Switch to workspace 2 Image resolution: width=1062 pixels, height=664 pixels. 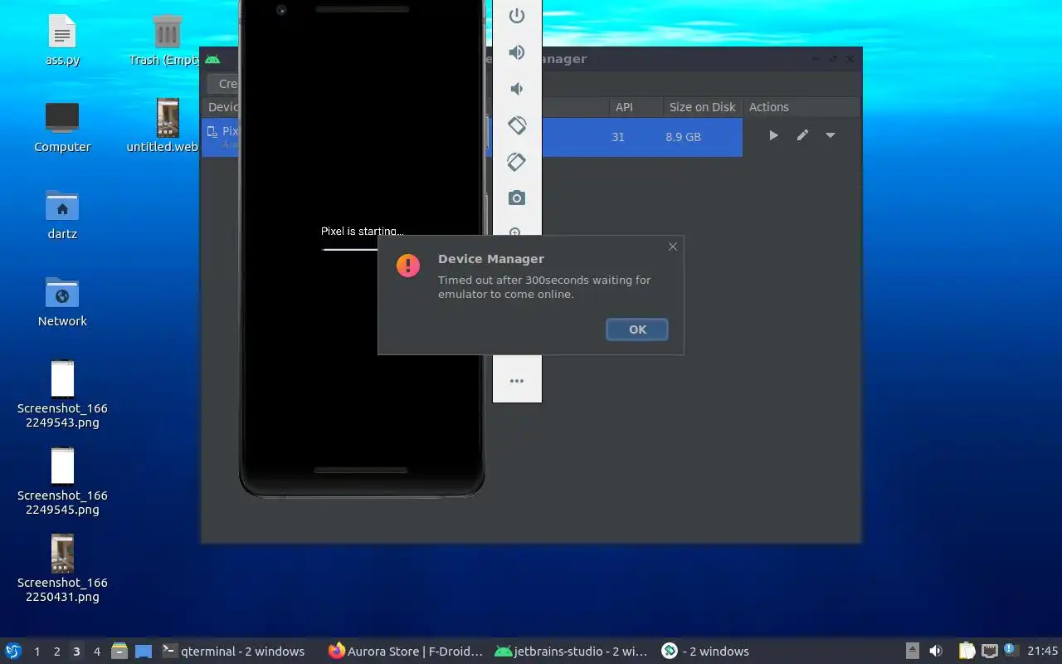pyautogui.click(x=56, y=652)
